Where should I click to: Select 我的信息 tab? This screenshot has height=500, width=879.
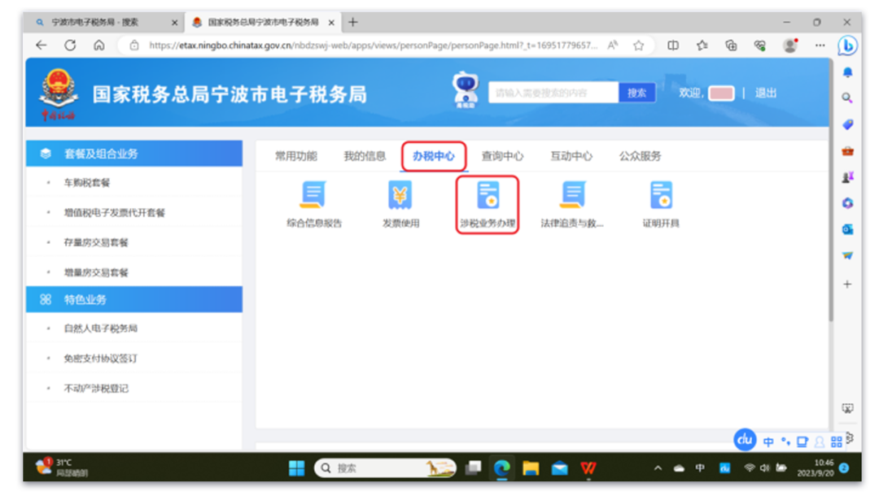pyautogui.click(x=365, y=156)
